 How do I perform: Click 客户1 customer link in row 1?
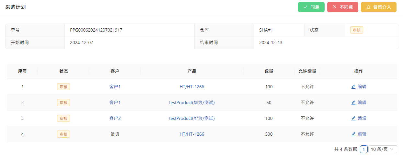tap(115, 87)
